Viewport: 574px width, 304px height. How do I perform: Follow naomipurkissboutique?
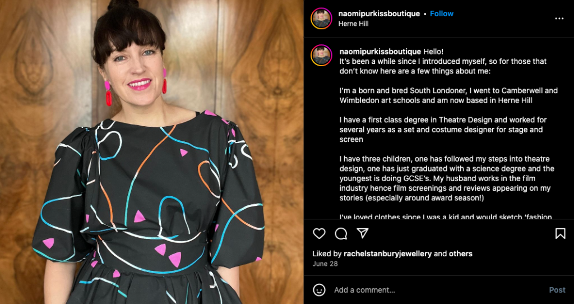tap(442, 13)
